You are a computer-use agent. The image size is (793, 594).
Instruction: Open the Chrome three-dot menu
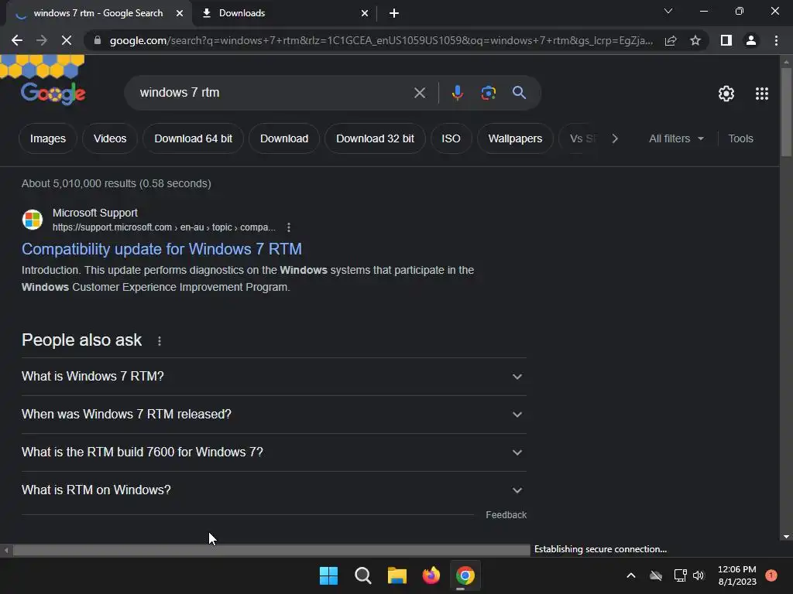point(776,40)
